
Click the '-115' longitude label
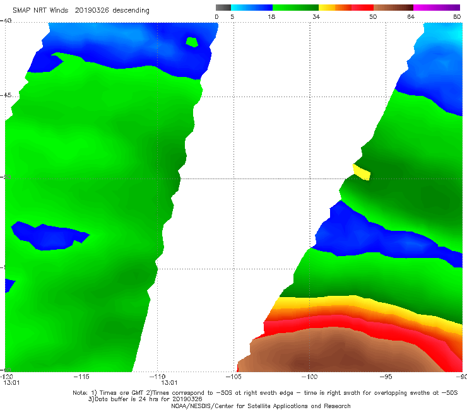click(x=81, y=377)
